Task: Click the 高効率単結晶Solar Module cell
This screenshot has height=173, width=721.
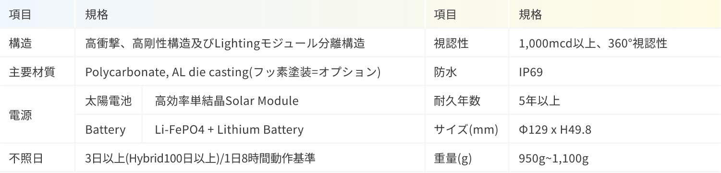Action: coord(284,101)
